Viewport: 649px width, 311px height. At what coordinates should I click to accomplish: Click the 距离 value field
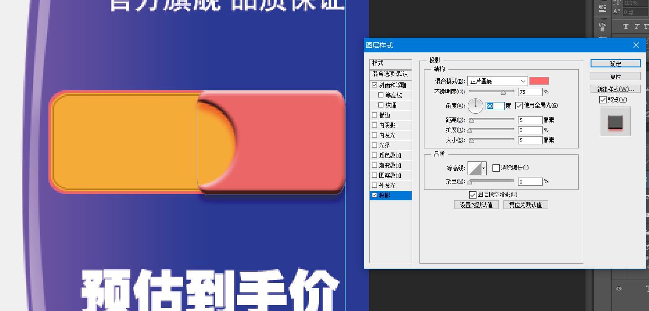(x=530, y=120)
